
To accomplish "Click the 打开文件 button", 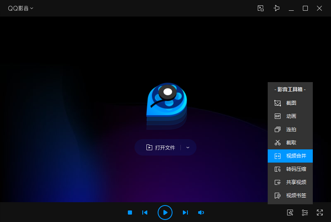I will pyautogui.click(x=161, y=147).
